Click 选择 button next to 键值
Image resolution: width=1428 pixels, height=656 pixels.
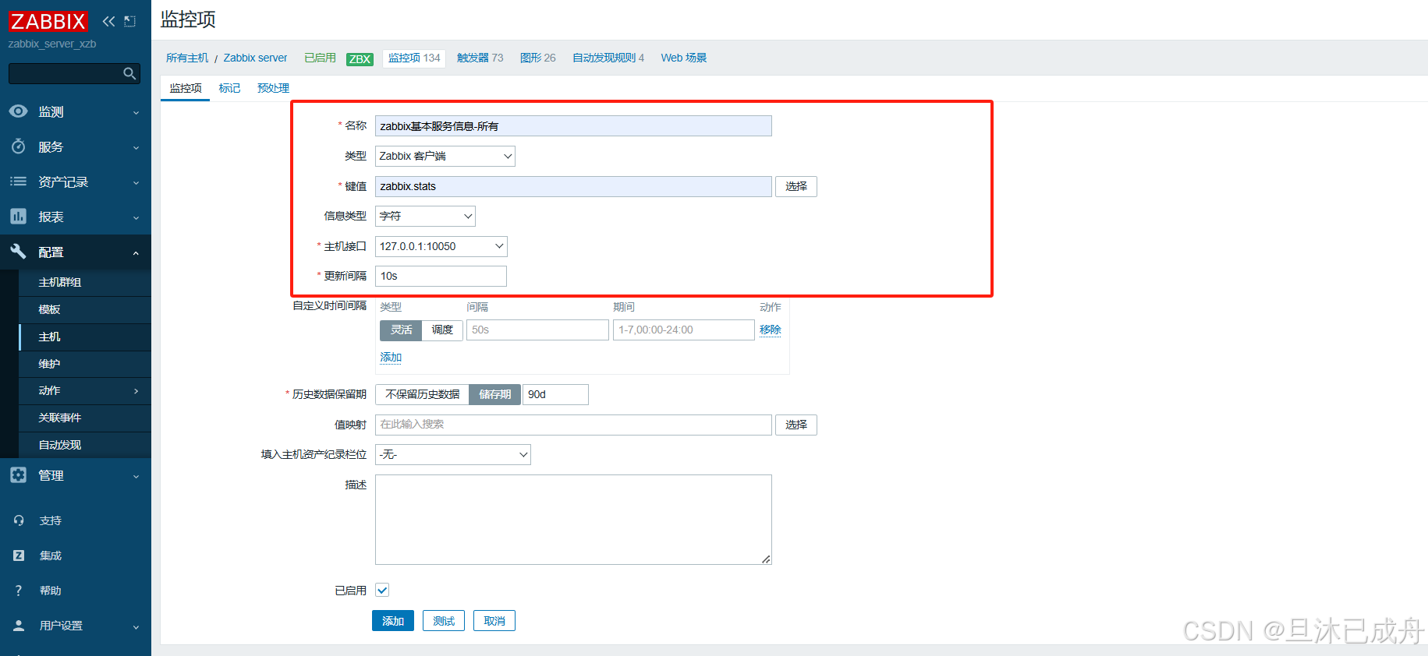(x=796, y=186)
